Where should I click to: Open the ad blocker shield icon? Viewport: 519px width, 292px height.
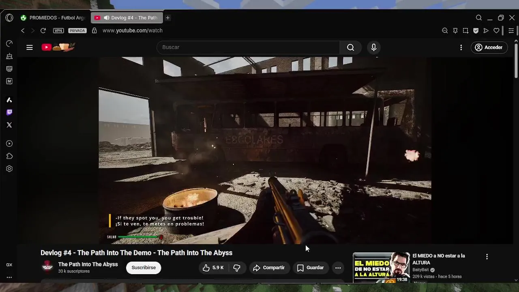[x=476, y=30]
